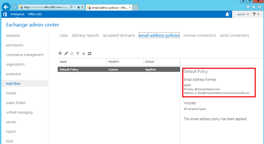Go forward with browser forward arrow

pyautogui.click(x=14, y=7)
